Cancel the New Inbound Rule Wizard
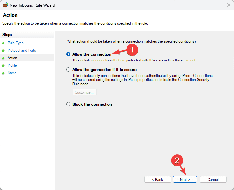 pos(213,180)
